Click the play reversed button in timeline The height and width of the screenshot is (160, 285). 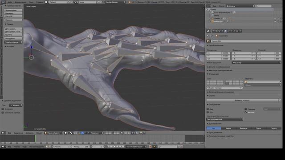click(x=114, y=147)
